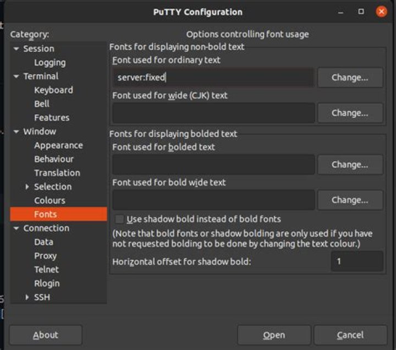Minimize the PuTTY Configuration window
396x350 pixels.
pos(340,12)
